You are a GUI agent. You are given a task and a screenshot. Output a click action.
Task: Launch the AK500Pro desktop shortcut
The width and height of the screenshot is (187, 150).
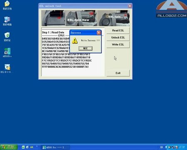coord(7,52)
